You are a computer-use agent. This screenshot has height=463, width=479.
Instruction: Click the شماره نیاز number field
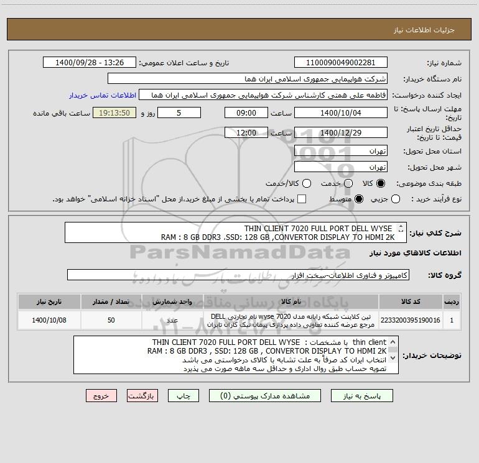coord(341,63)
